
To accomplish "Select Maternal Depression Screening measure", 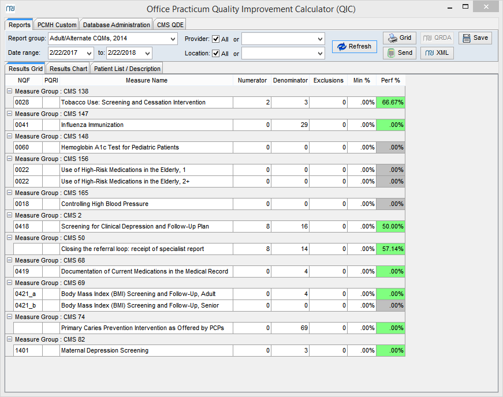I will (209, 350).
